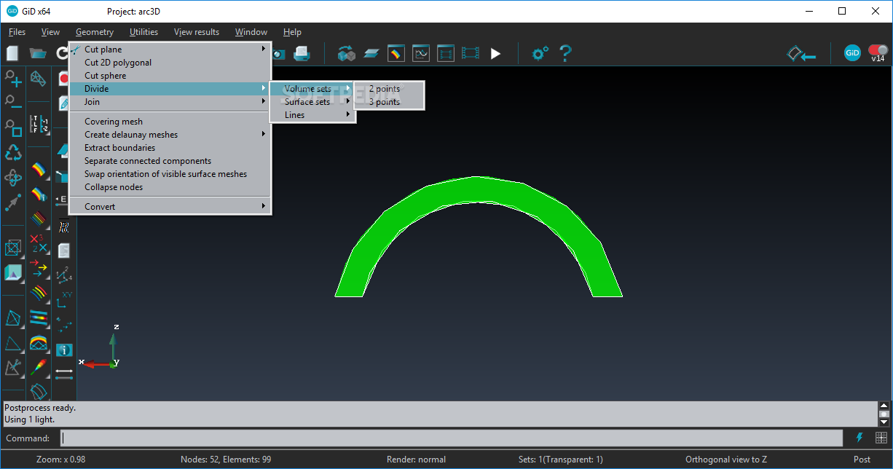The width and height of the screenshot is (893, 469).
Task: Click the film strip animation icon
Action: pyautogui.click(x=471, y=53)
